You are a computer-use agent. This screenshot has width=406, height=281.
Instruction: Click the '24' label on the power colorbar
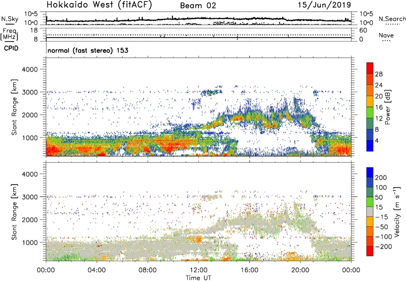(x=379, y=85)
